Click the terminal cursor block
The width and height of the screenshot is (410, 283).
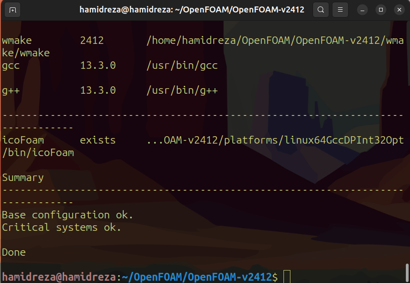287,277
